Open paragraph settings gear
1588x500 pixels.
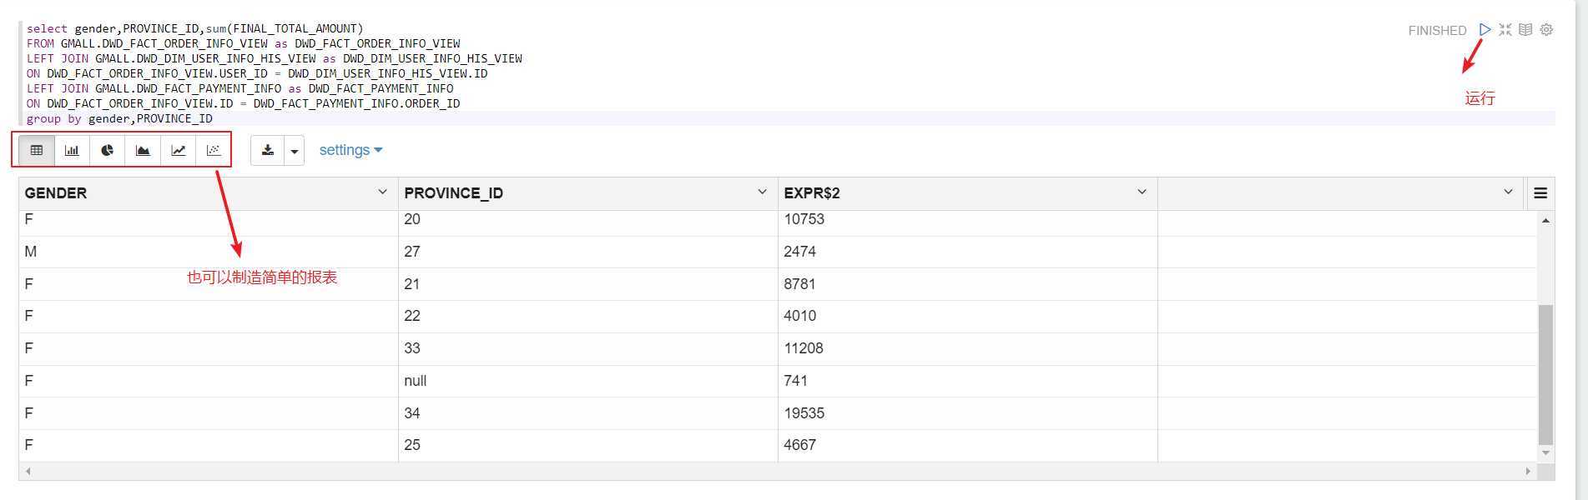(1546, 30)
